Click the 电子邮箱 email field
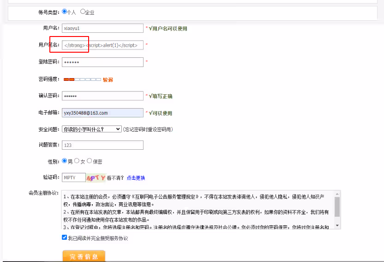The height and width of the screenshot is (262, 384). [102, 113]
